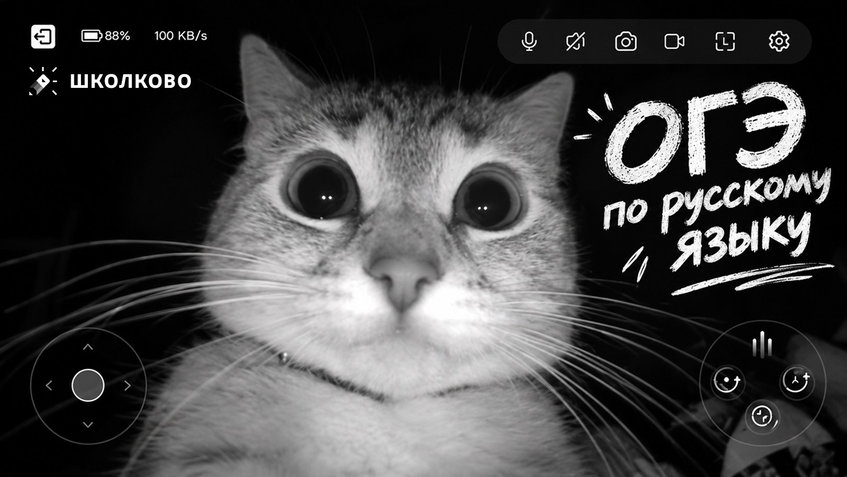Unmute the crossed-out speaker icon

pyautogui.click(x=576, y=41)
